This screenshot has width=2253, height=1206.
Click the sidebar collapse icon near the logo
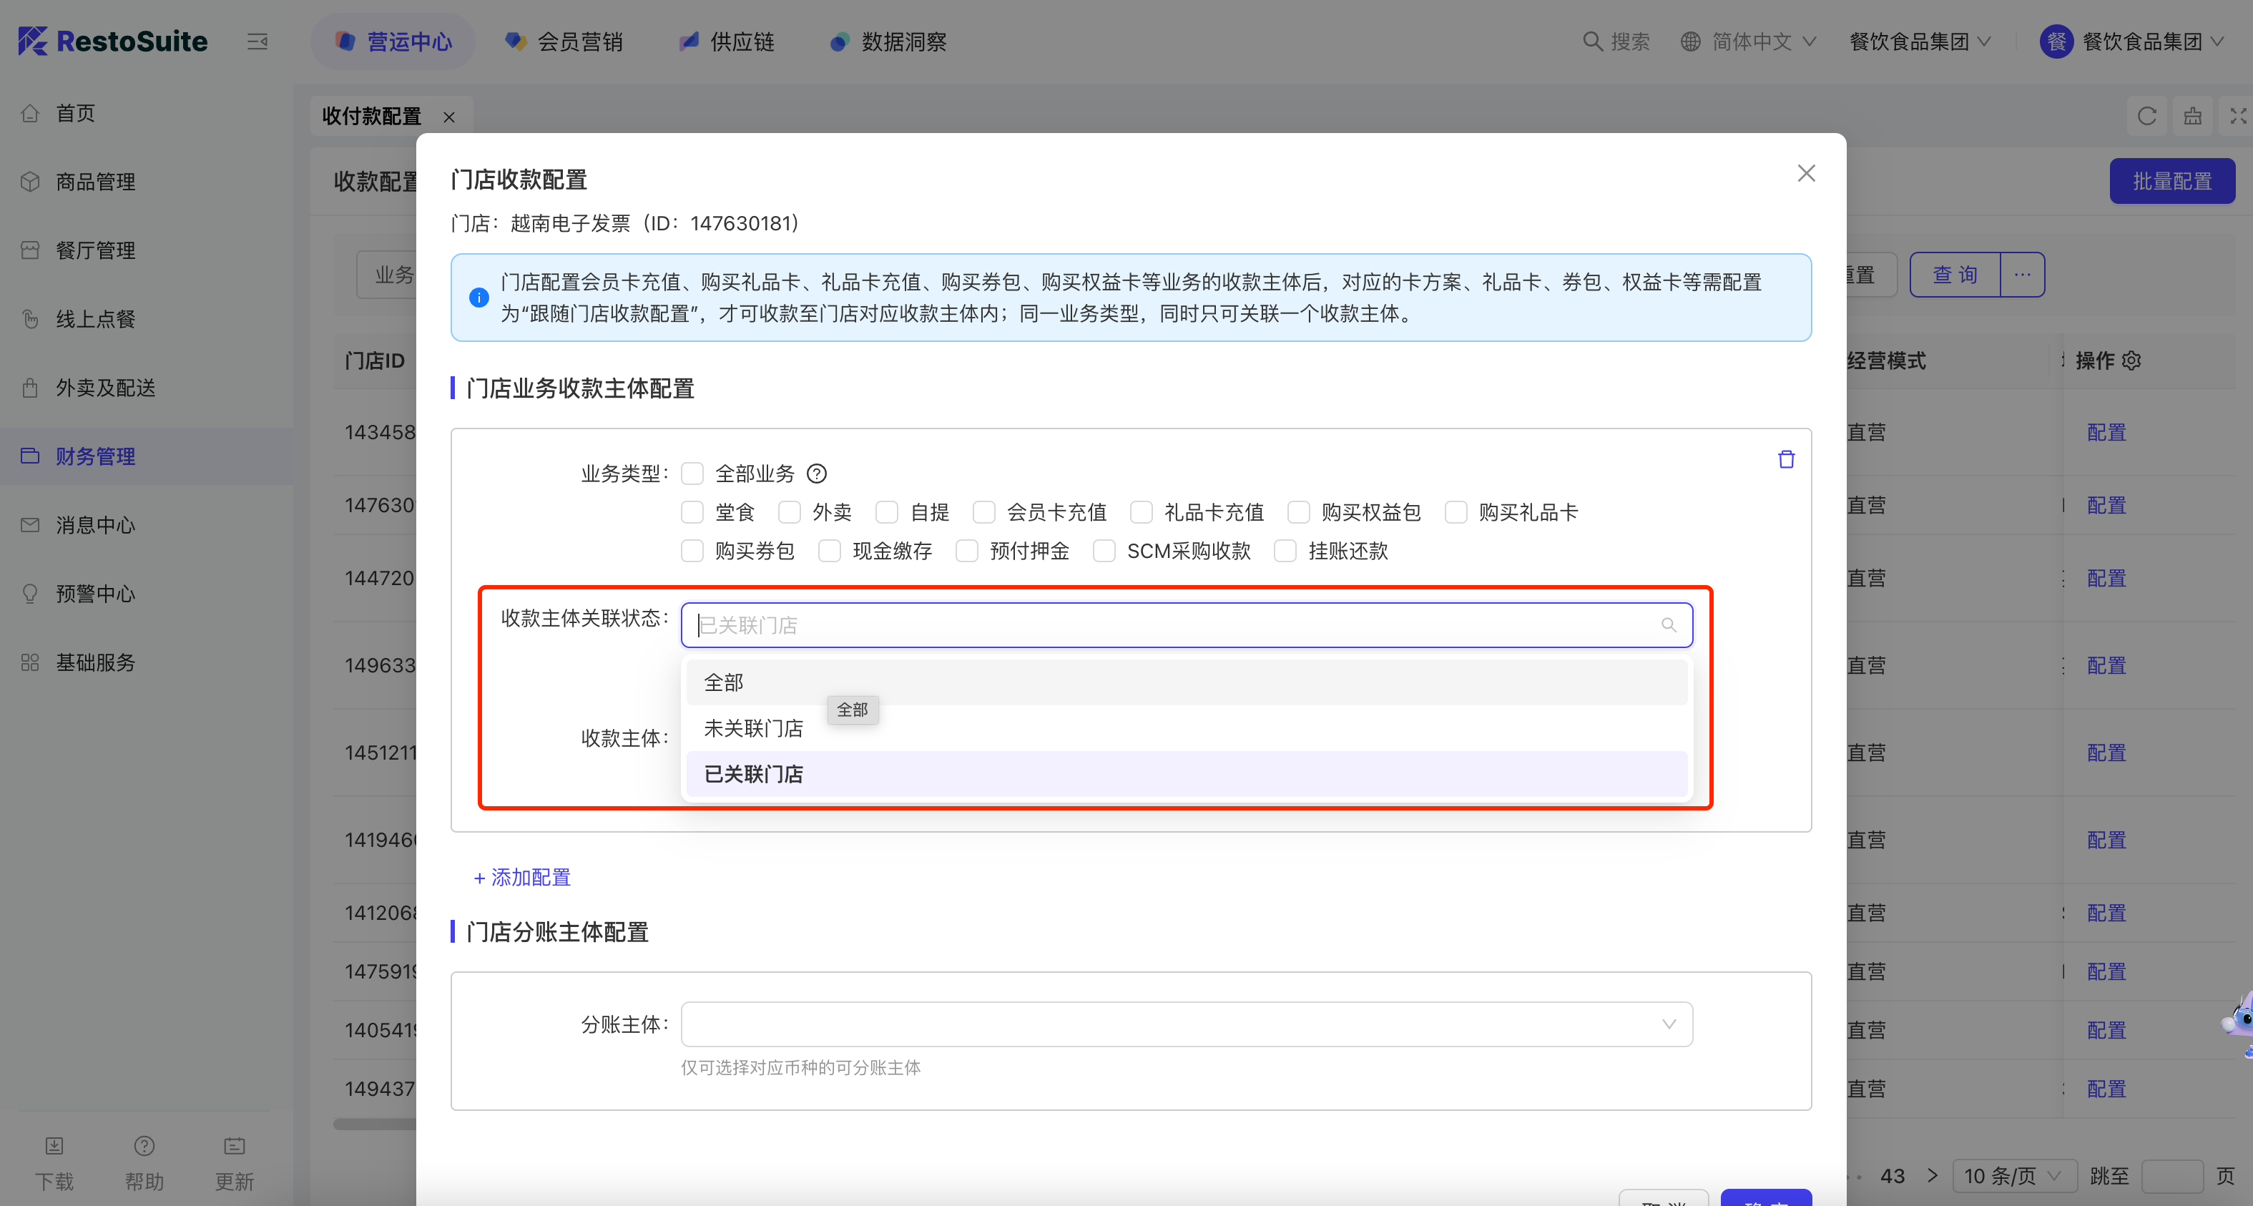pos(257,41)
